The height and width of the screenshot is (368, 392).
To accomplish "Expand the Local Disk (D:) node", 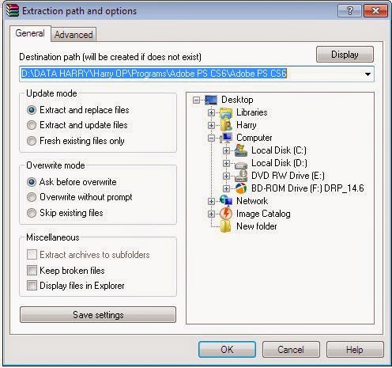I will (x=226, y=163).
